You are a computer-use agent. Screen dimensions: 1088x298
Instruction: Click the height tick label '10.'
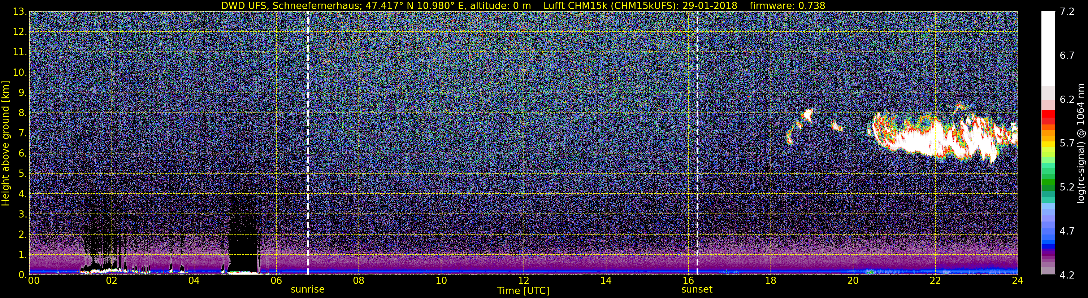point(19,73)
